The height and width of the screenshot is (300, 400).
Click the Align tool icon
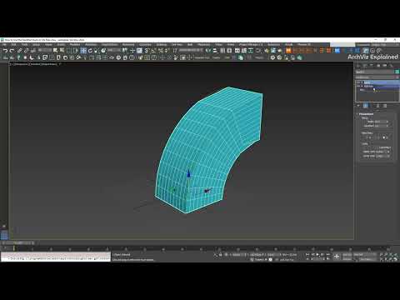pyautogui.click(x=215, y=51)
